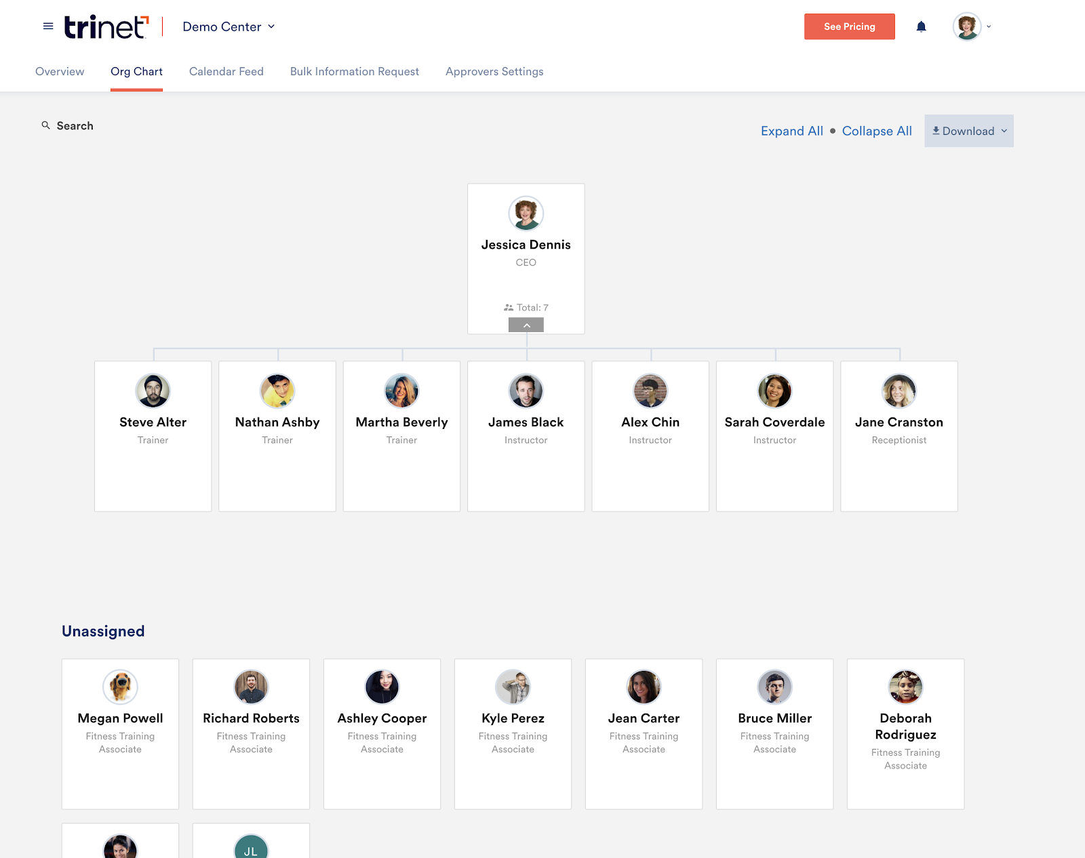Open Ashley Cooper name link
The height and width of the screenshot is (858, 1085).
382,718
